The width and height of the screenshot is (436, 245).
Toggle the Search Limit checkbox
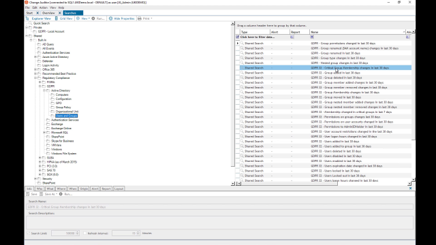coord(28,233)
